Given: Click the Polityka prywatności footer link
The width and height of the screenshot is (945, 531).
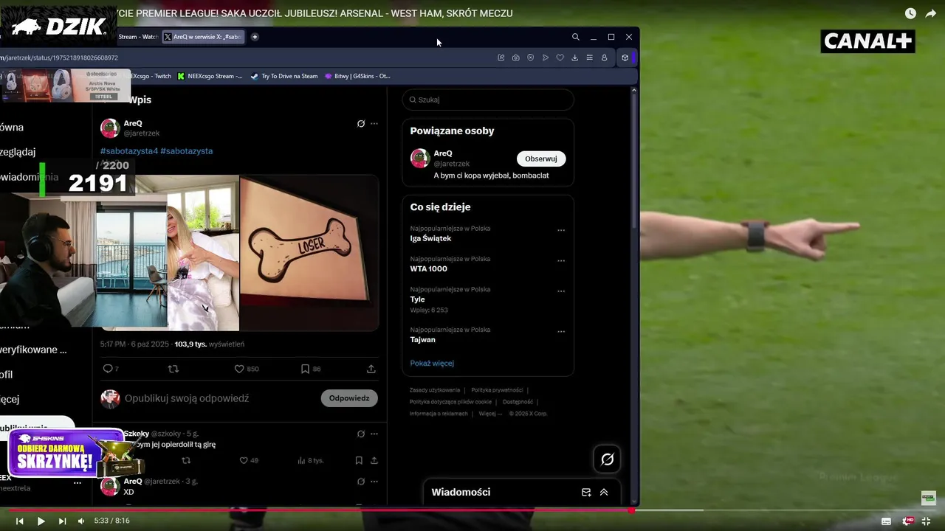Looking at the screenshot, I should click(497, 390).
